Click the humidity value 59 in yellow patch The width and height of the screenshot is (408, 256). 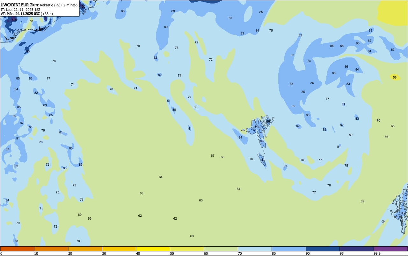coord(395,78)
